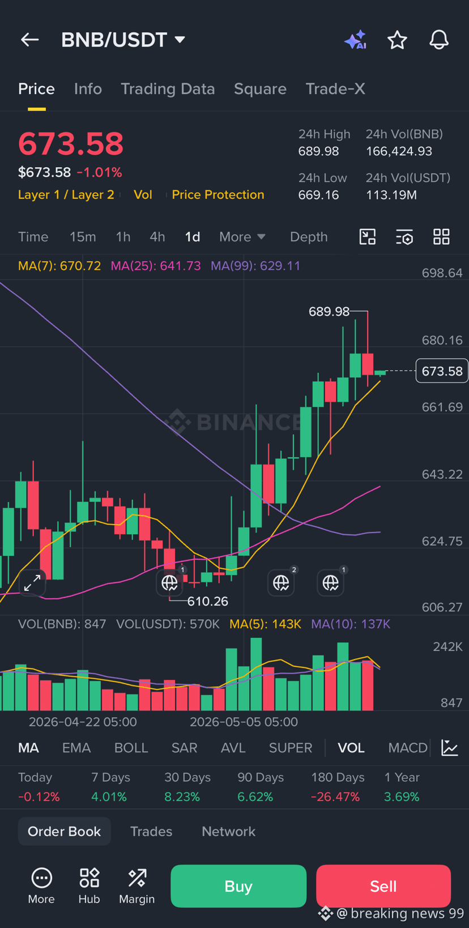
Task: Tap the 24h Vol(USDT) 113.19M value
Action: tap(391, 195)
